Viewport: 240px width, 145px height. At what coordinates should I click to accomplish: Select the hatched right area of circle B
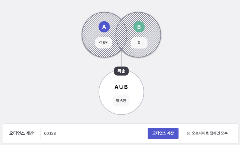coord(154,35)
